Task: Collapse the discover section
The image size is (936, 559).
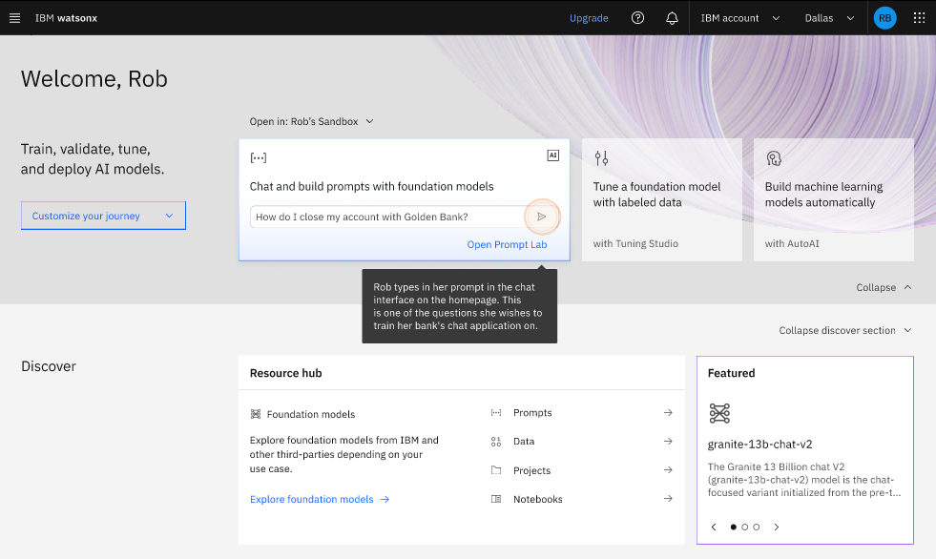Action: pyautogui.click(x=845, y=330)
